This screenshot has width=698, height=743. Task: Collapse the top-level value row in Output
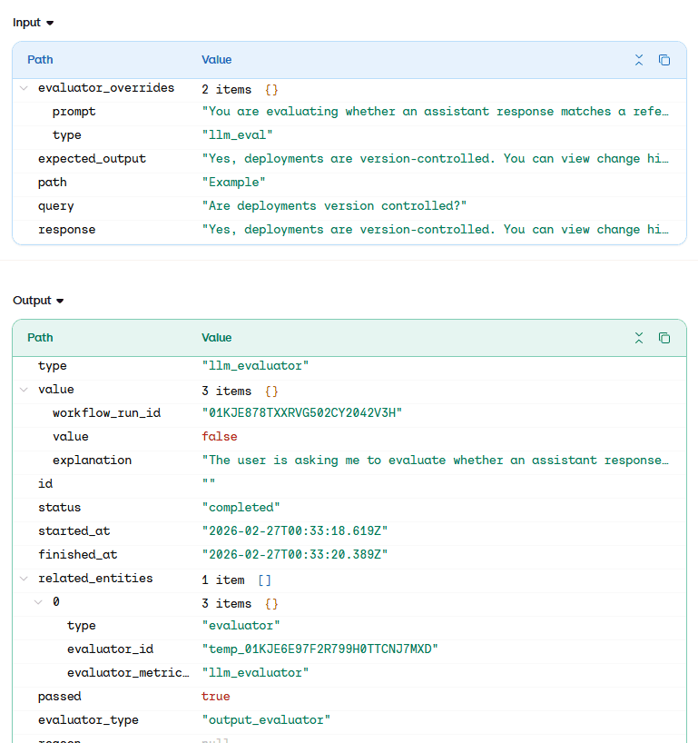click(x=24, y=390)
